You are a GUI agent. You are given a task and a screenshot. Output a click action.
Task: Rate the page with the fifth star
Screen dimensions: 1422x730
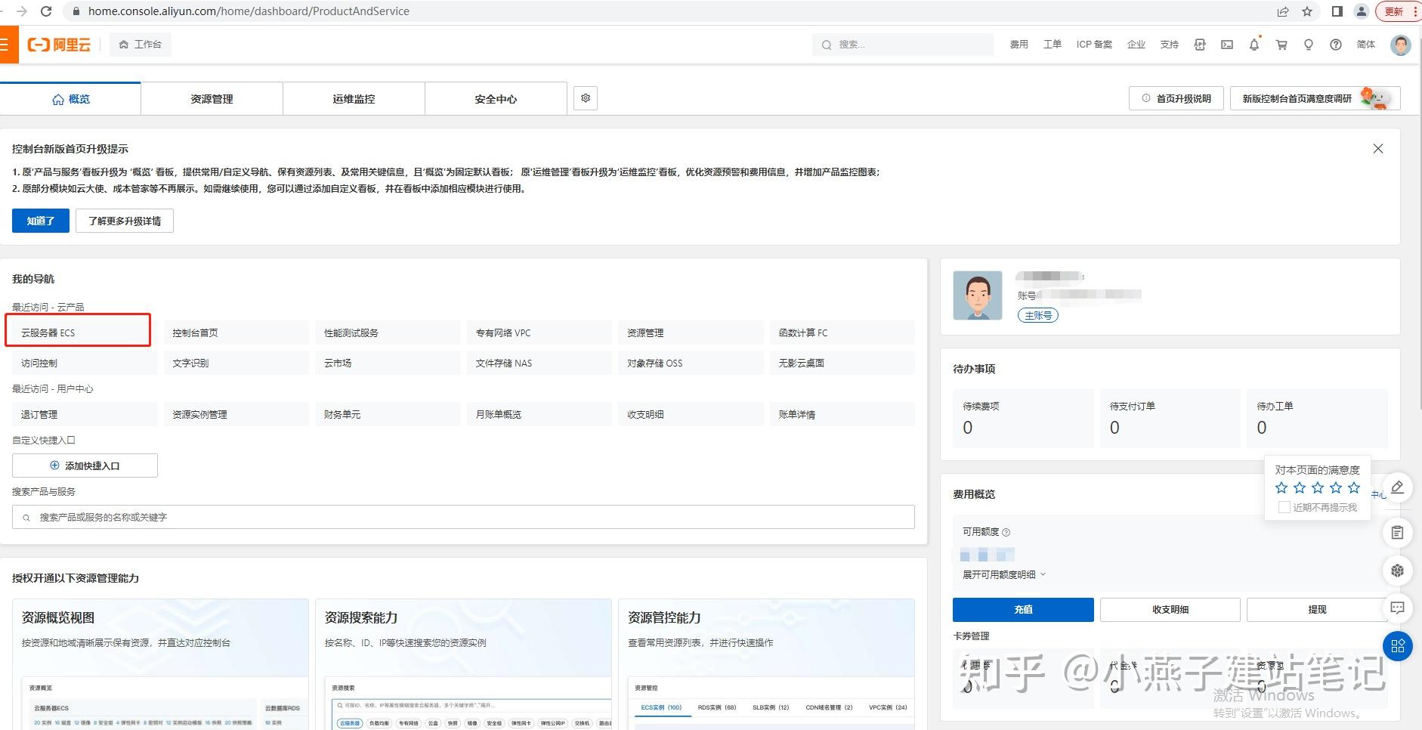tap(1354, 487)
